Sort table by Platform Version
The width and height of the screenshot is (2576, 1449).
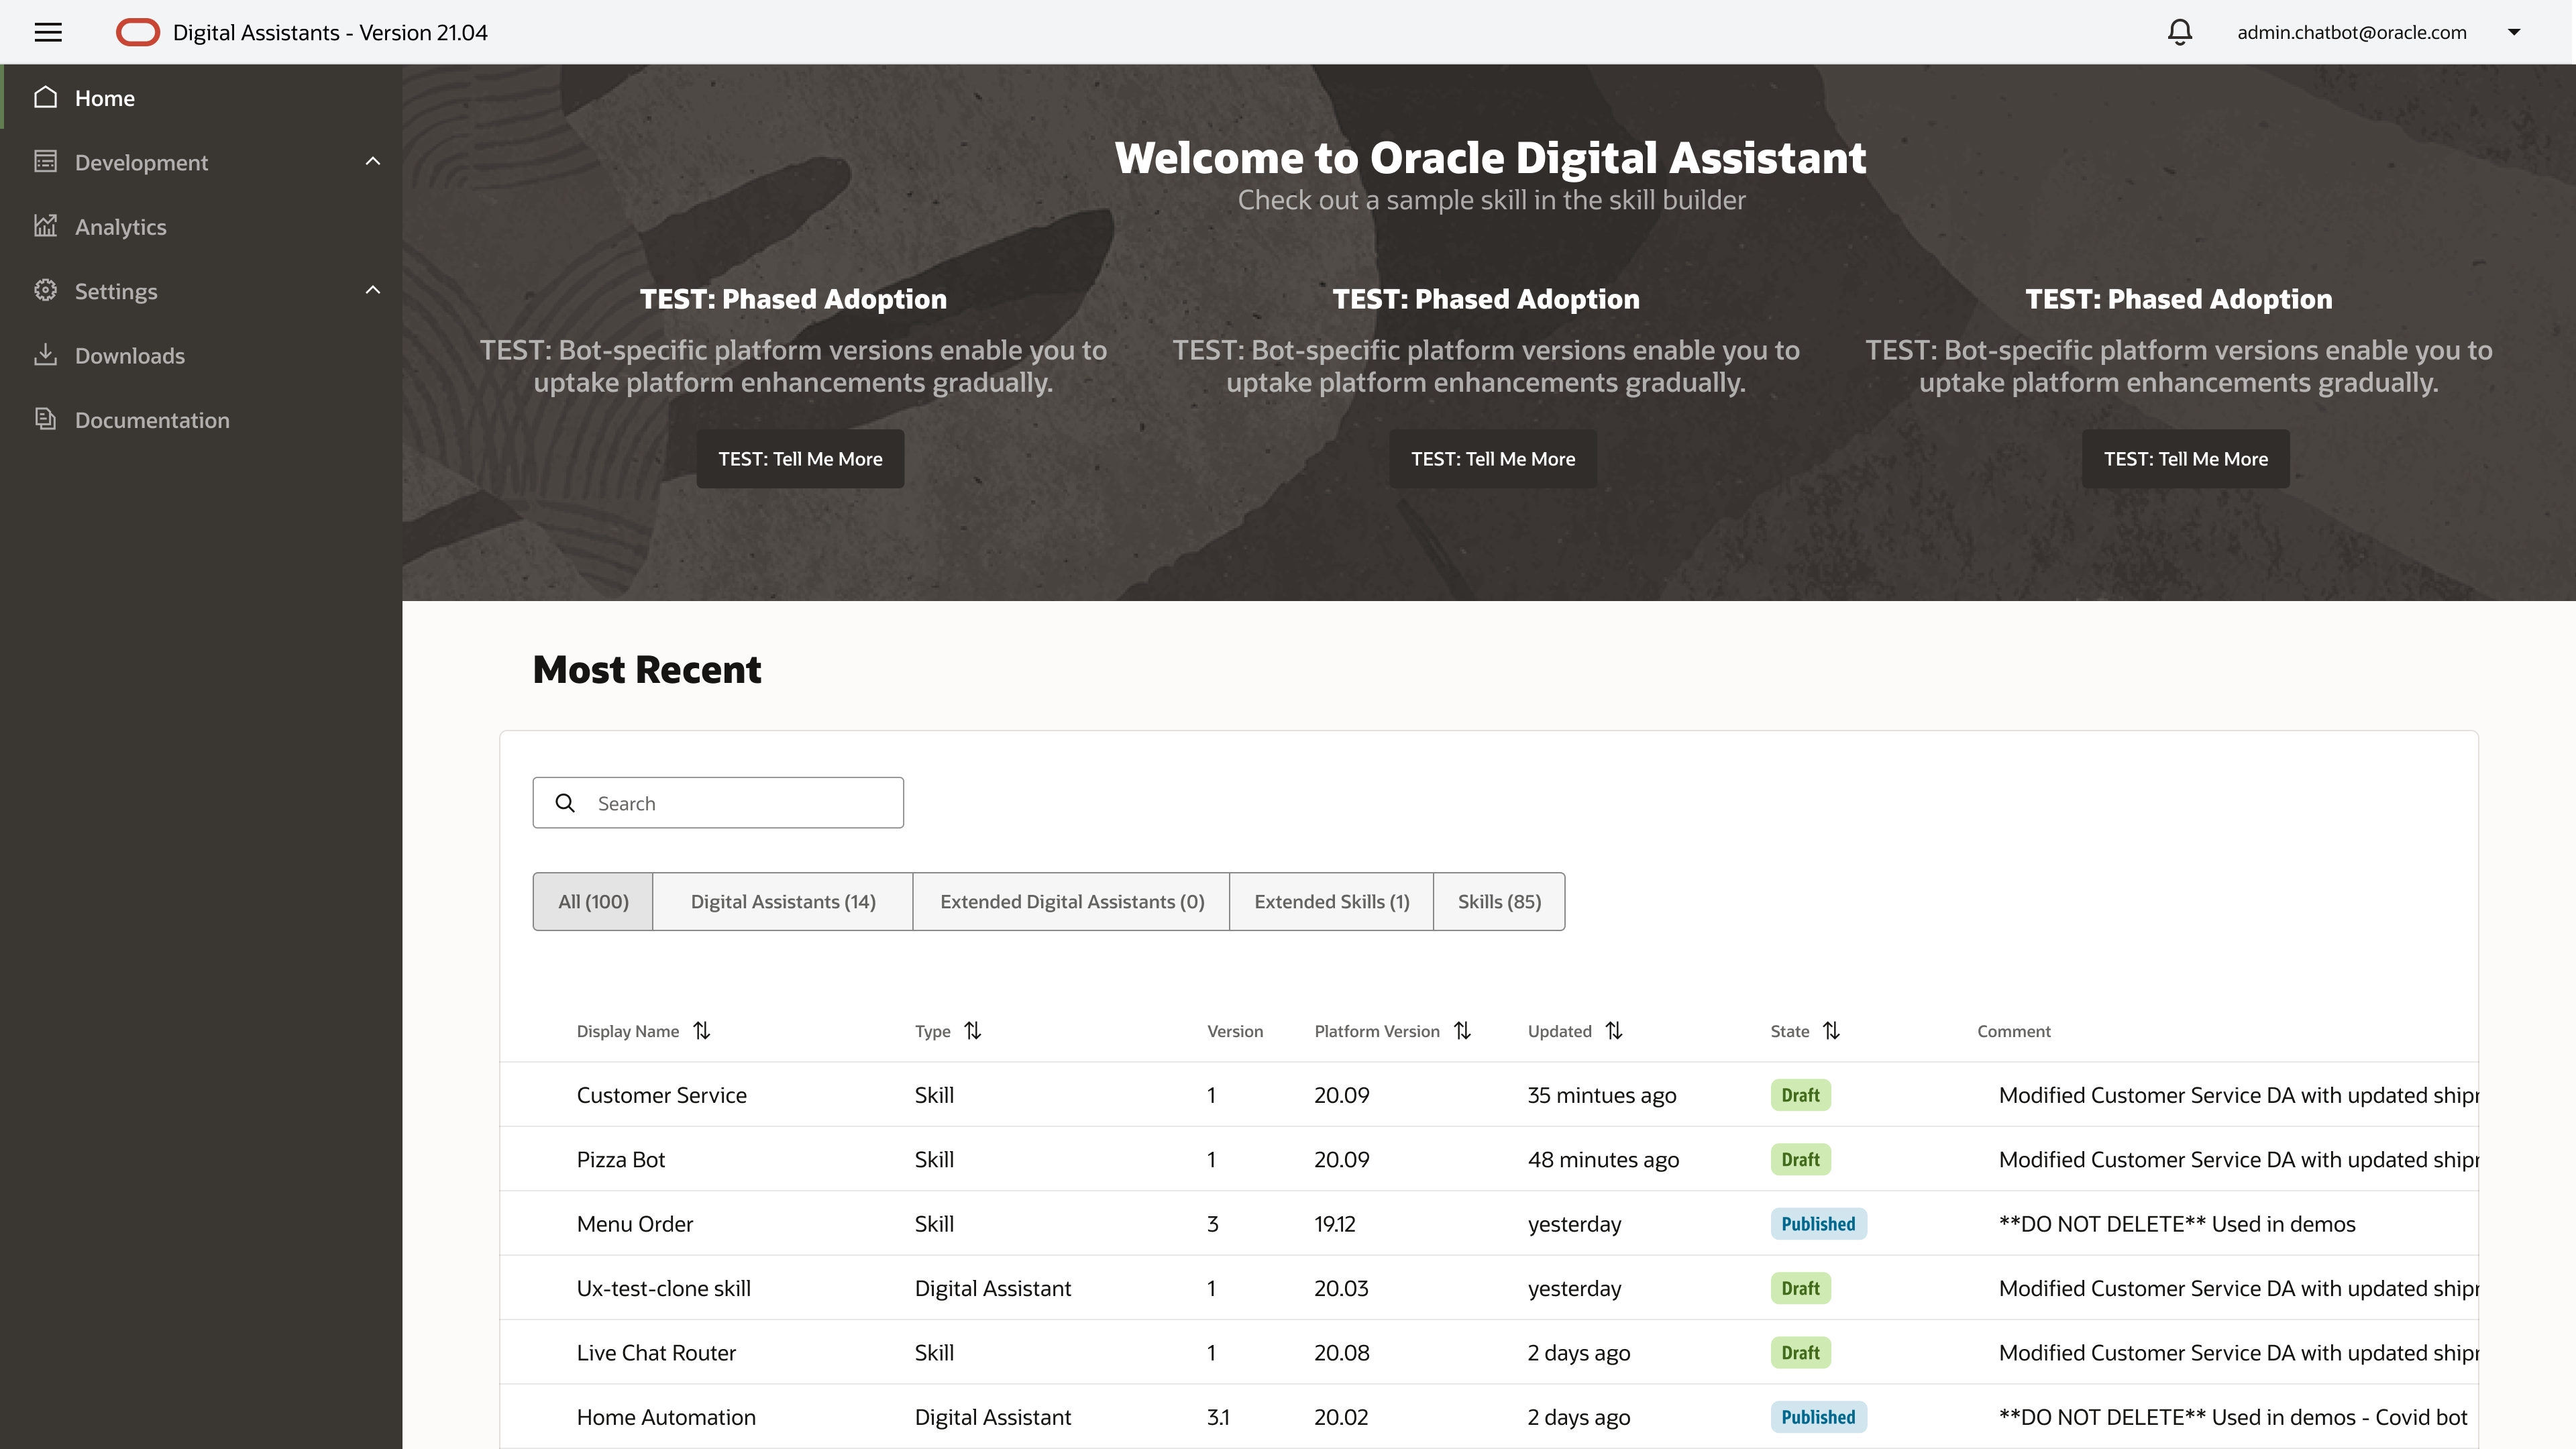(x=1462, y=1030)
